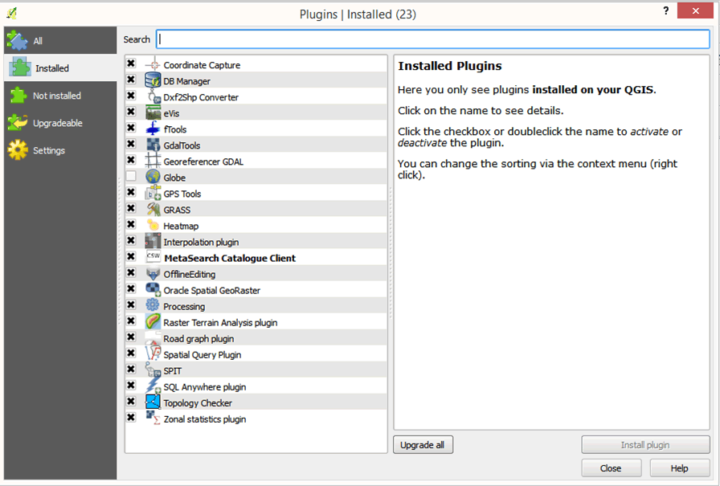Select the GdalTools plugin name
The image size is (720, 486).
[x=182, y=145]
